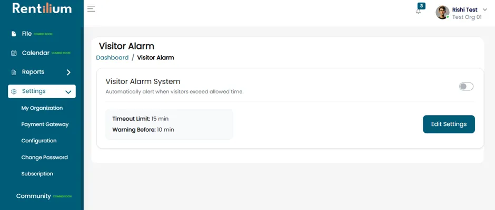Open the notifications bell icon
This screenshot has width=495, height=210.
418,12
